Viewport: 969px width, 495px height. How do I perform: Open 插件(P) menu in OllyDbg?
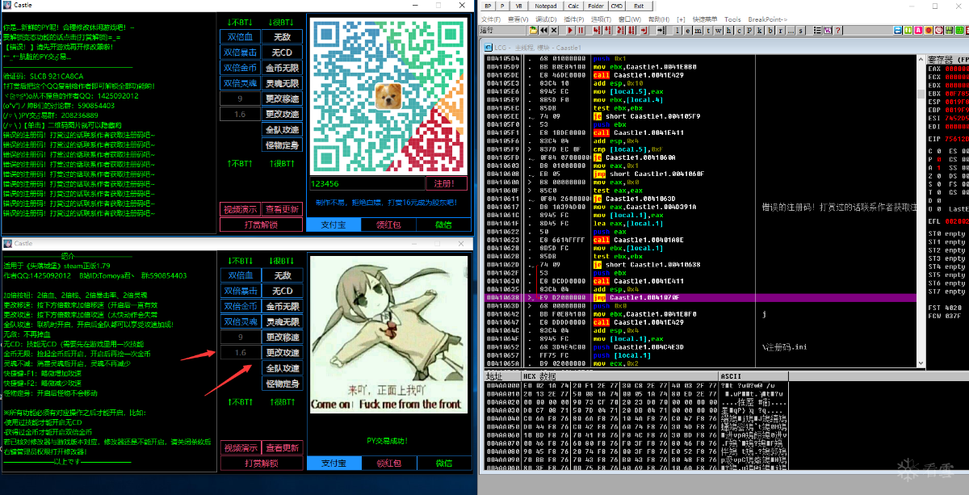[x=573, y=19]
